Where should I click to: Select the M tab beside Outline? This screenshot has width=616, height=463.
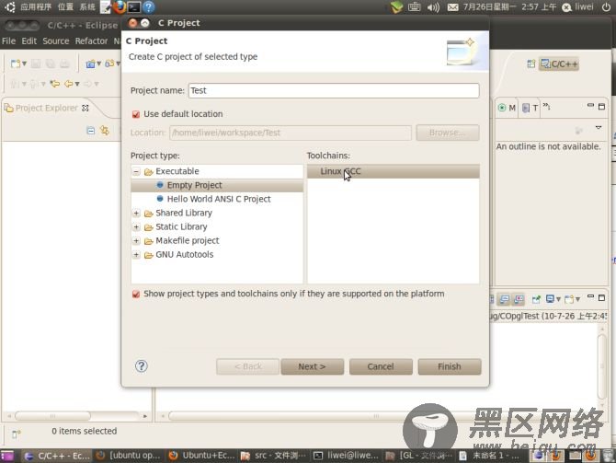pos(508,108)
